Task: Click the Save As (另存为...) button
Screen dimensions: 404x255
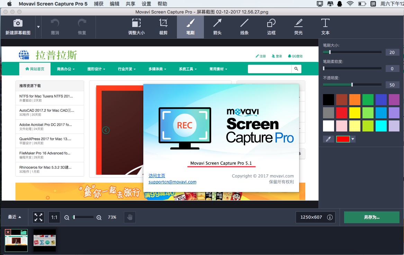Action: [x=371, y=217]
